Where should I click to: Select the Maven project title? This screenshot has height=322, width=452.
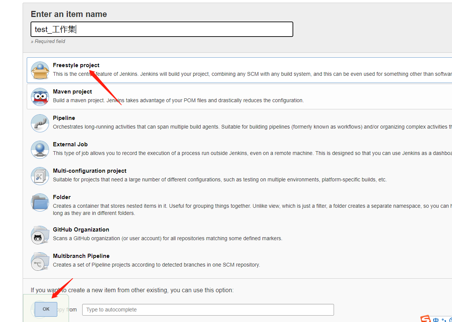[72, 92]
